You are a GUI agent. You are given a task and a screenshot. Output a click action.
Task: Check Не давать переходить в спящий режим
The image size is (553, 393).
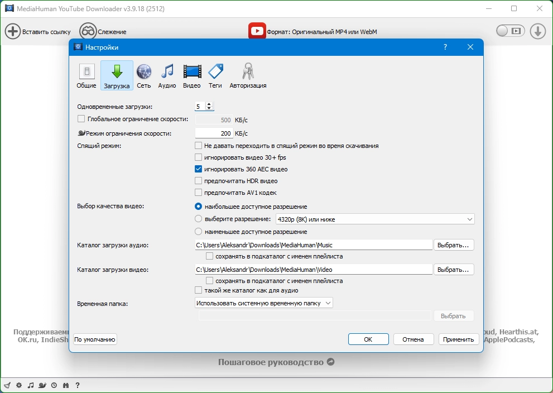[x=199, y=145]
